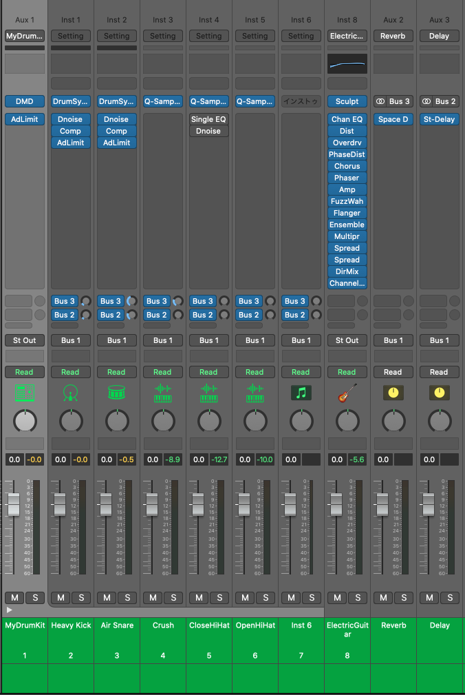Click the CloseHiHat sampler keyboard icon
The height and width of the screenshot is (695, 465).
(x=209, y=393)
